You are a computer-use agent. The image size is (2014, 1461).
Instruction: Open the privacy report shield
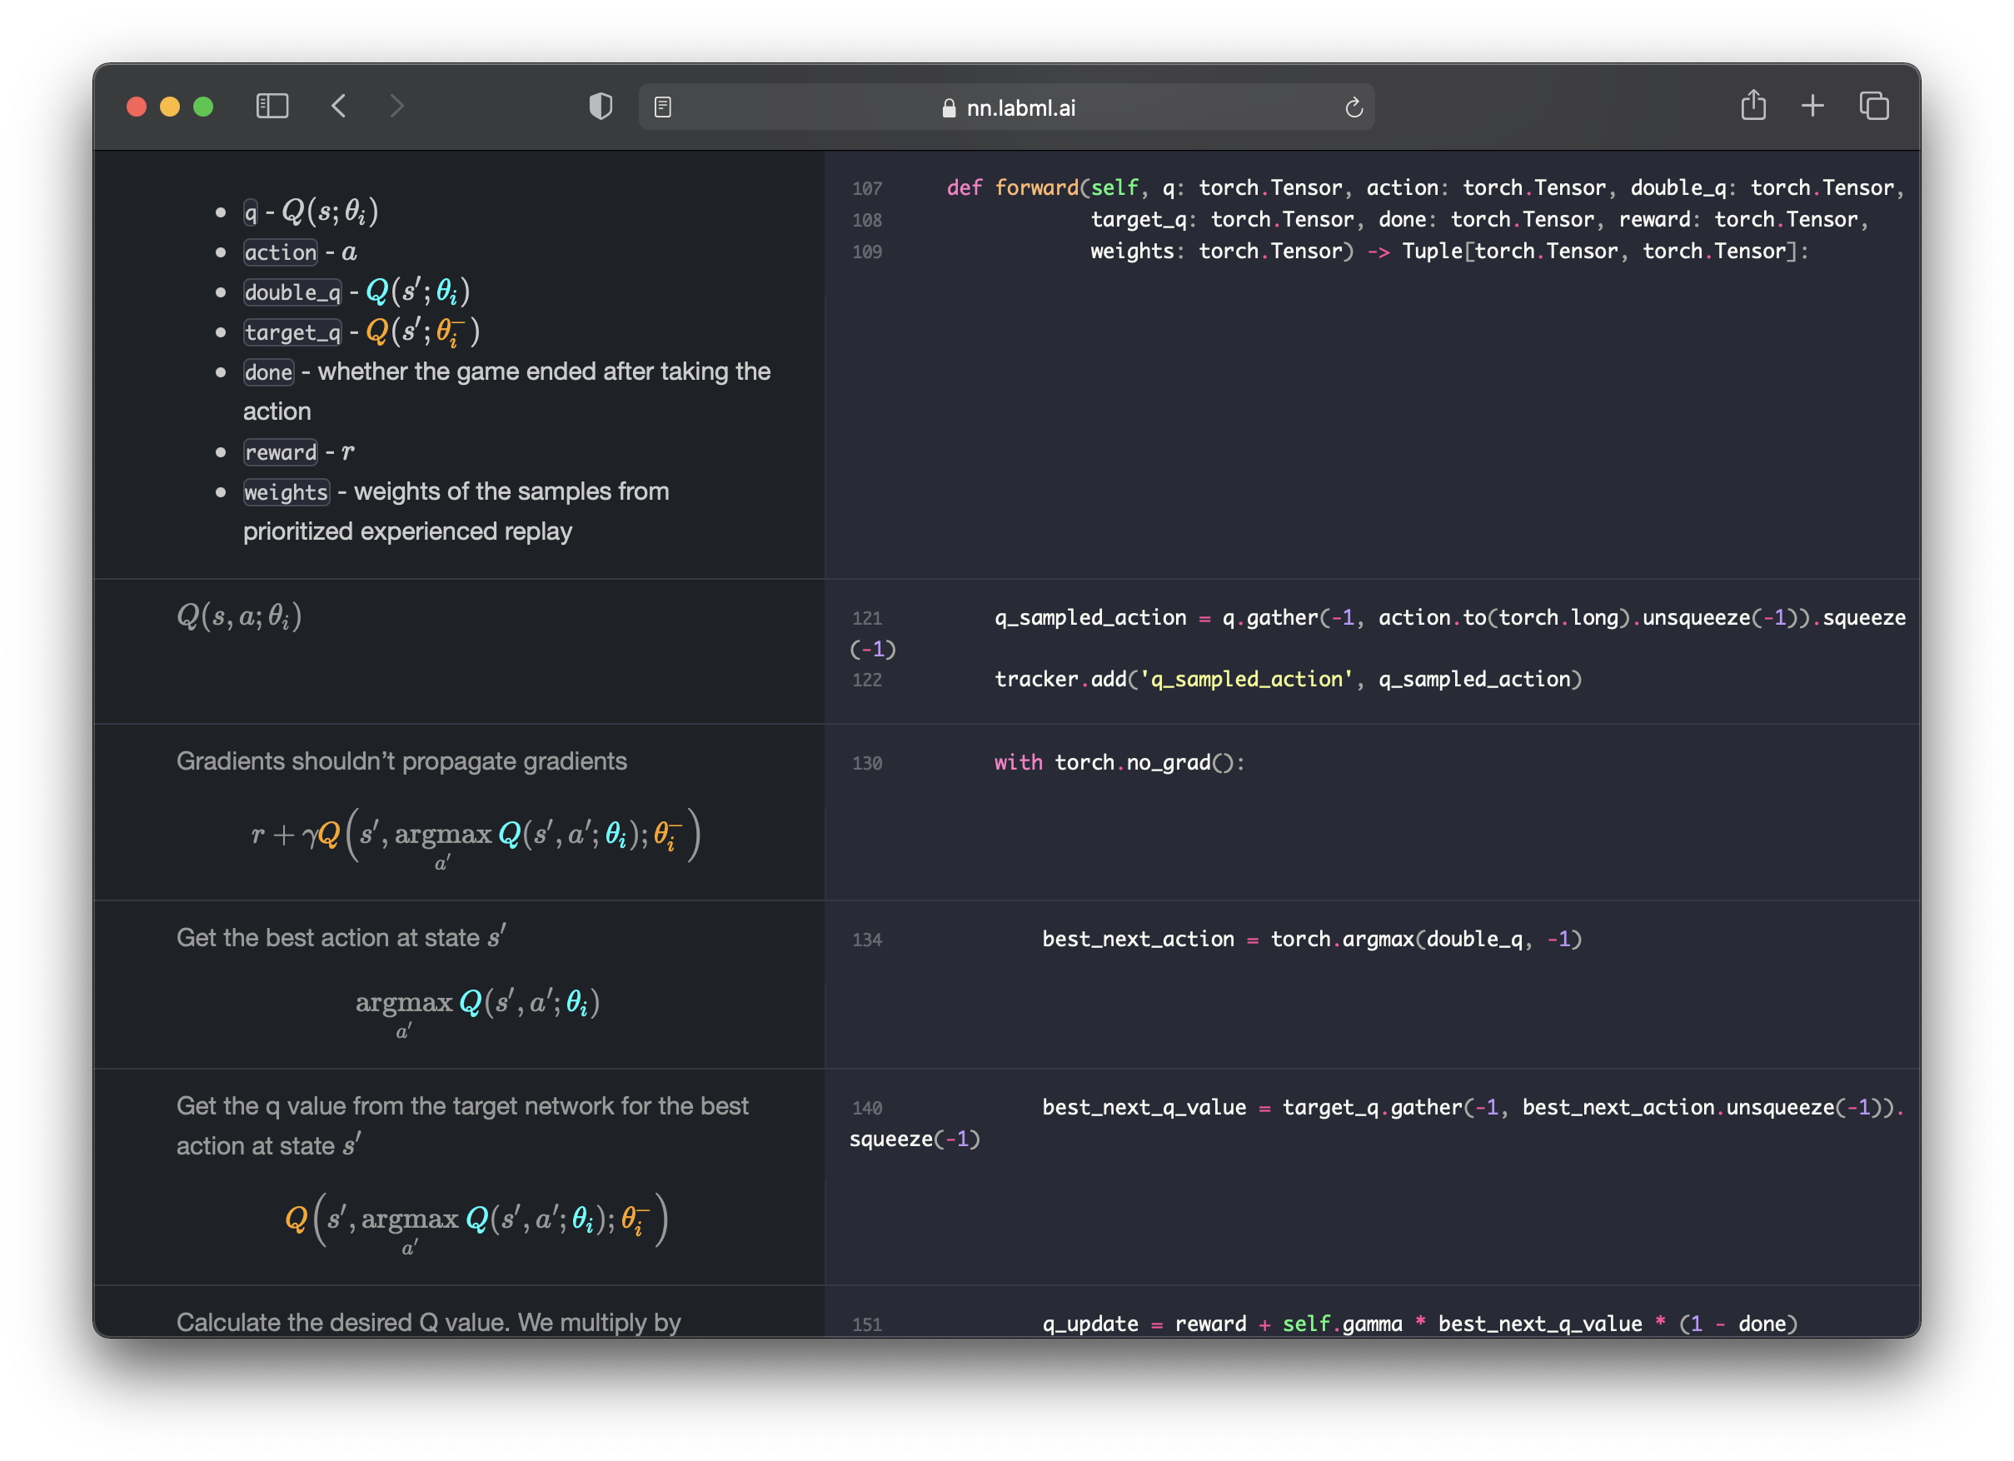(601, 107)
